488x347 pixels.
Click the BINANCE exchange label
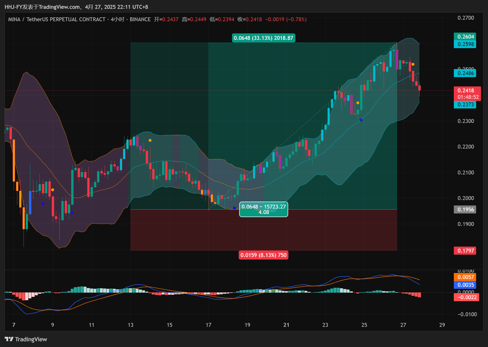140,19
